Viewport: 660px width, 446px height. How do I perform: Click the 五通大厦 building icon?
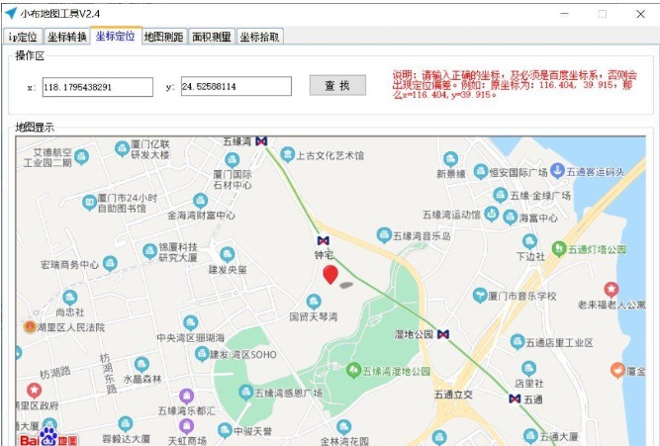click(530, 436)
